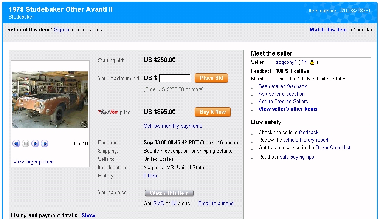The width and height of the screenshot is (380, 219).
Task: Skip to the next photo
Action: pyautogui.click(x=45, y=143)
